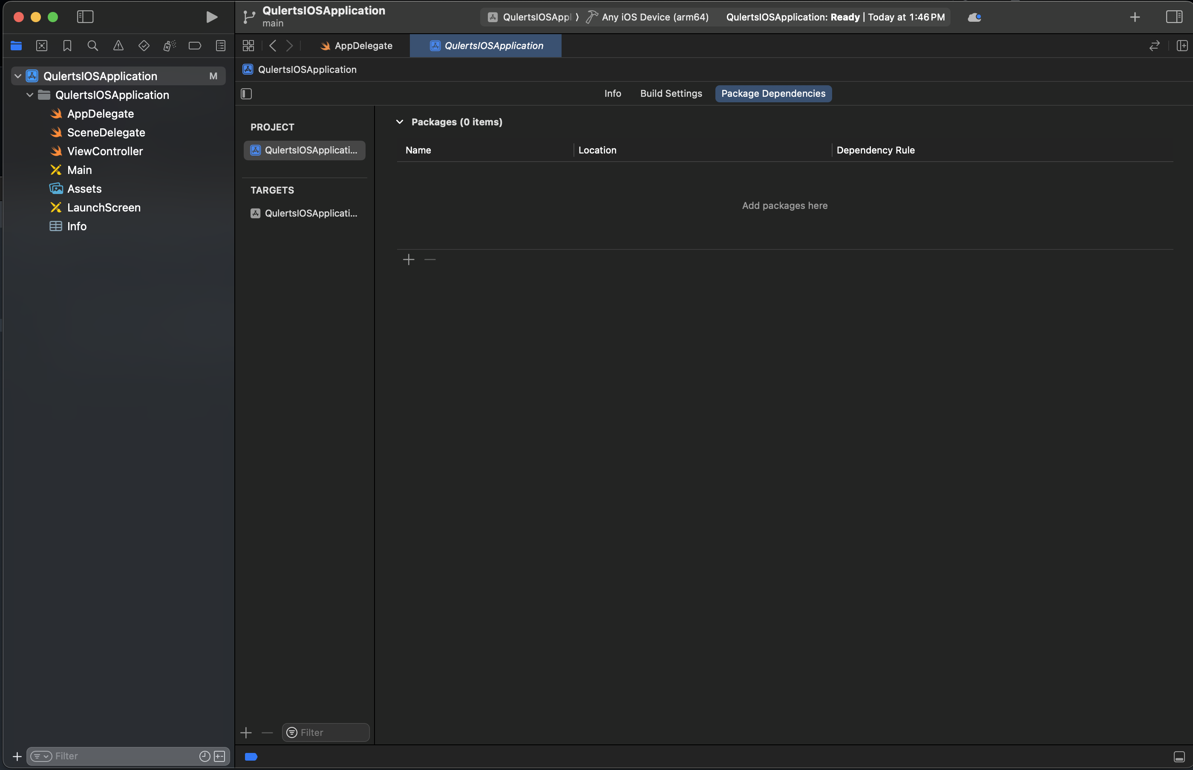1193x770 pixels.
Task: Go back in editor history
Action: tap(273, 46)
